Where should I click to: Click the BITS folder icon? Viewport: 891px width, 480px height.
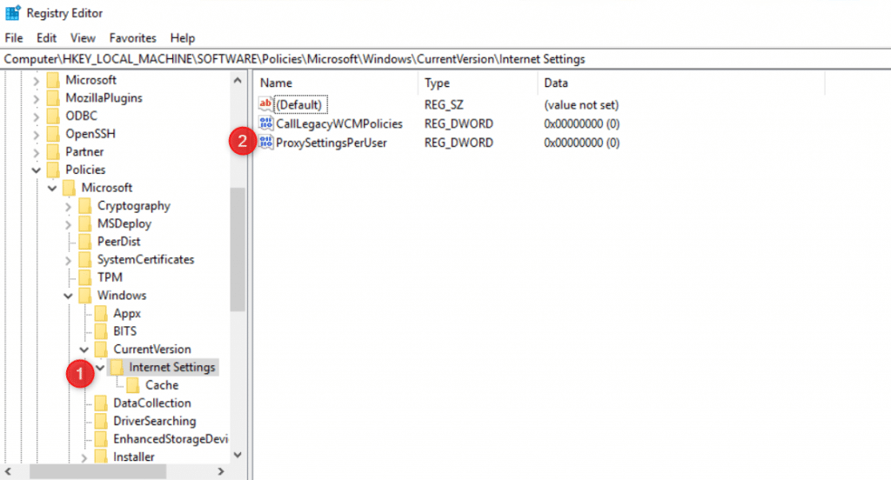coord(101,331)
